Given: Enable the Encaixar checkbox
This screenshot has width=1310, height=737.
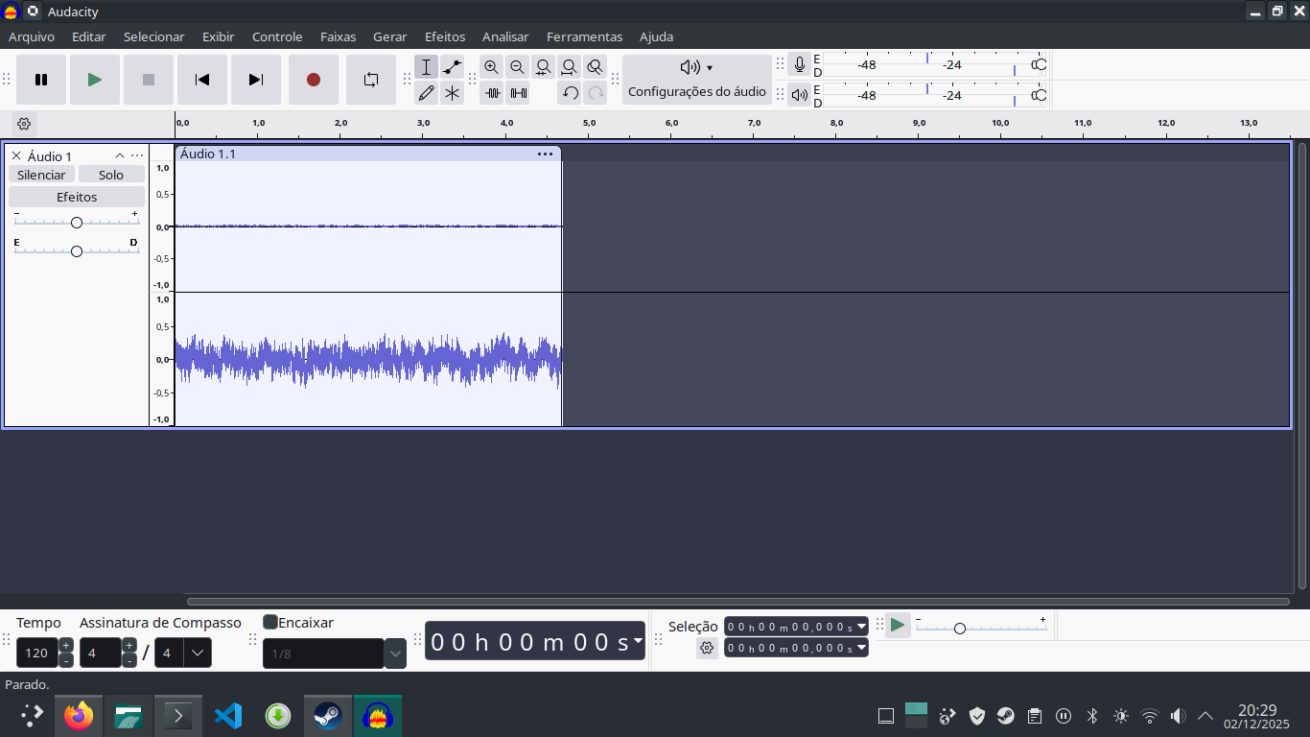Looking at the screenshot, I should pos(270,623).
